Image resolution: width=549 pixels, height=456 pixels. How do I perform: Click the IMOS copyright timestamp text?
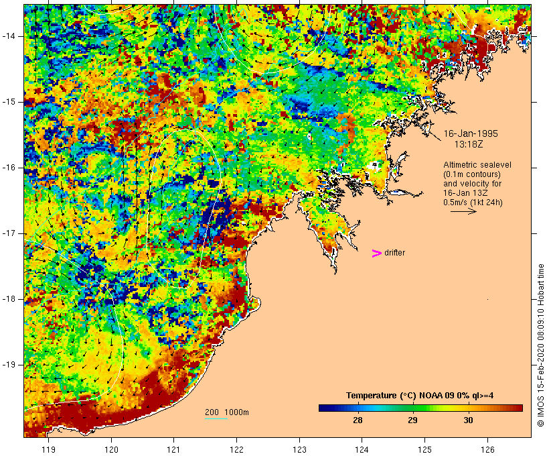[x=540, y=345]
